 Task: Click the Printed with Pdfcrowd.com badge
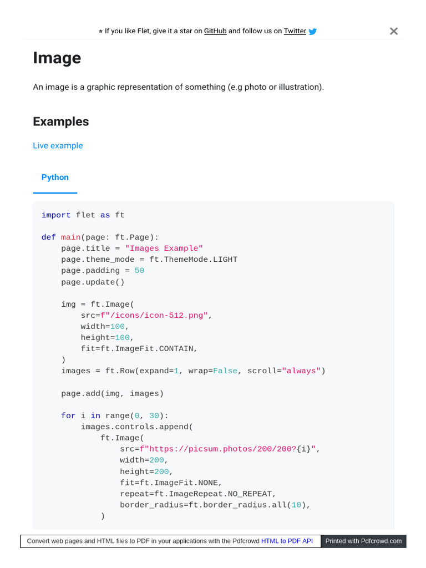point(364,541)
